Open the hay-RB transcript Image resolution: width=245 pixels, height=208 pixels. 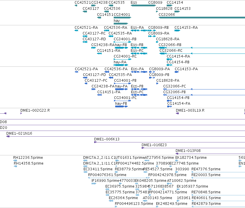pyautogui.click(x=121, y=45)
